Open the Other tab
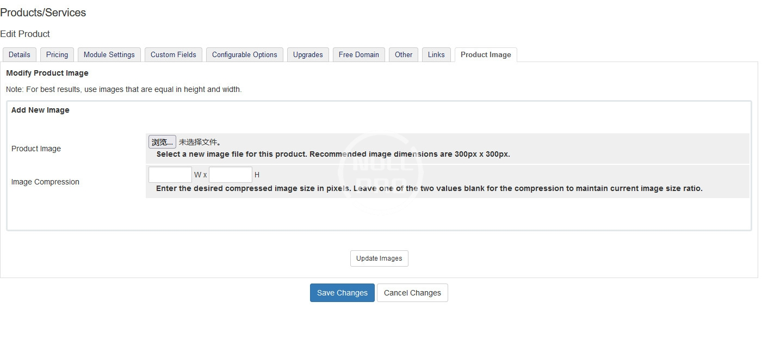 [404, 54]
